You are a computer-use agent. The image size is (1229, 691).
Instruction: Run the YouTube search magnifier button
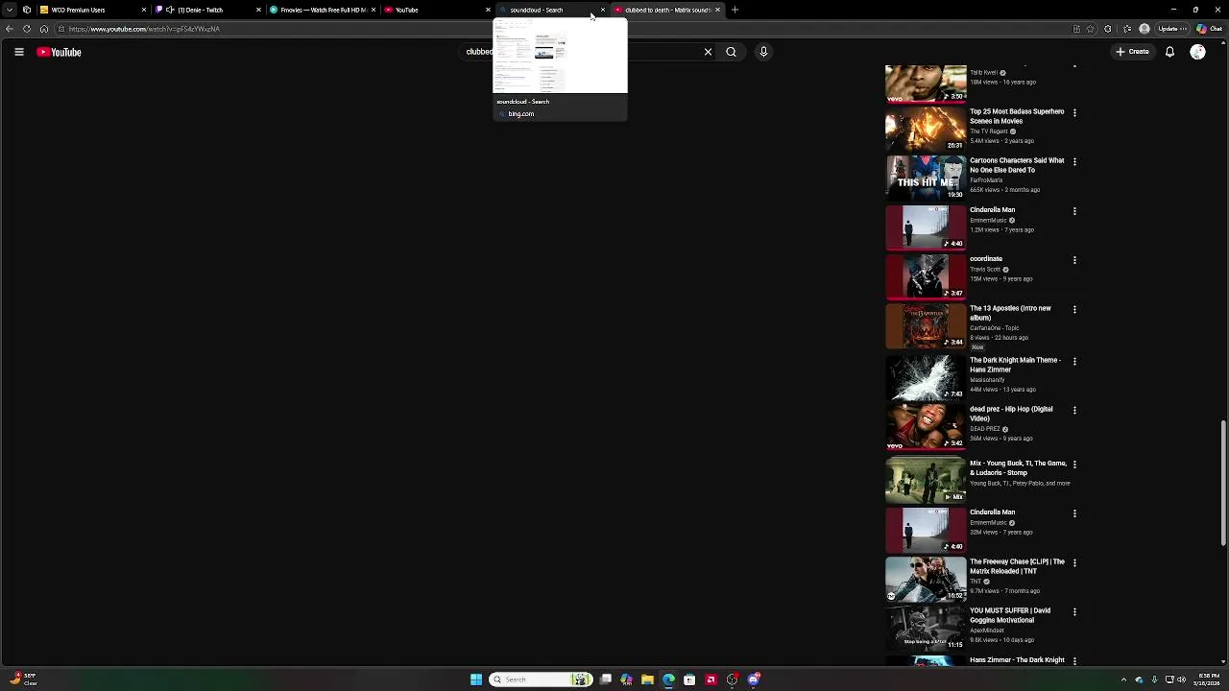click(x=731, y=52)
